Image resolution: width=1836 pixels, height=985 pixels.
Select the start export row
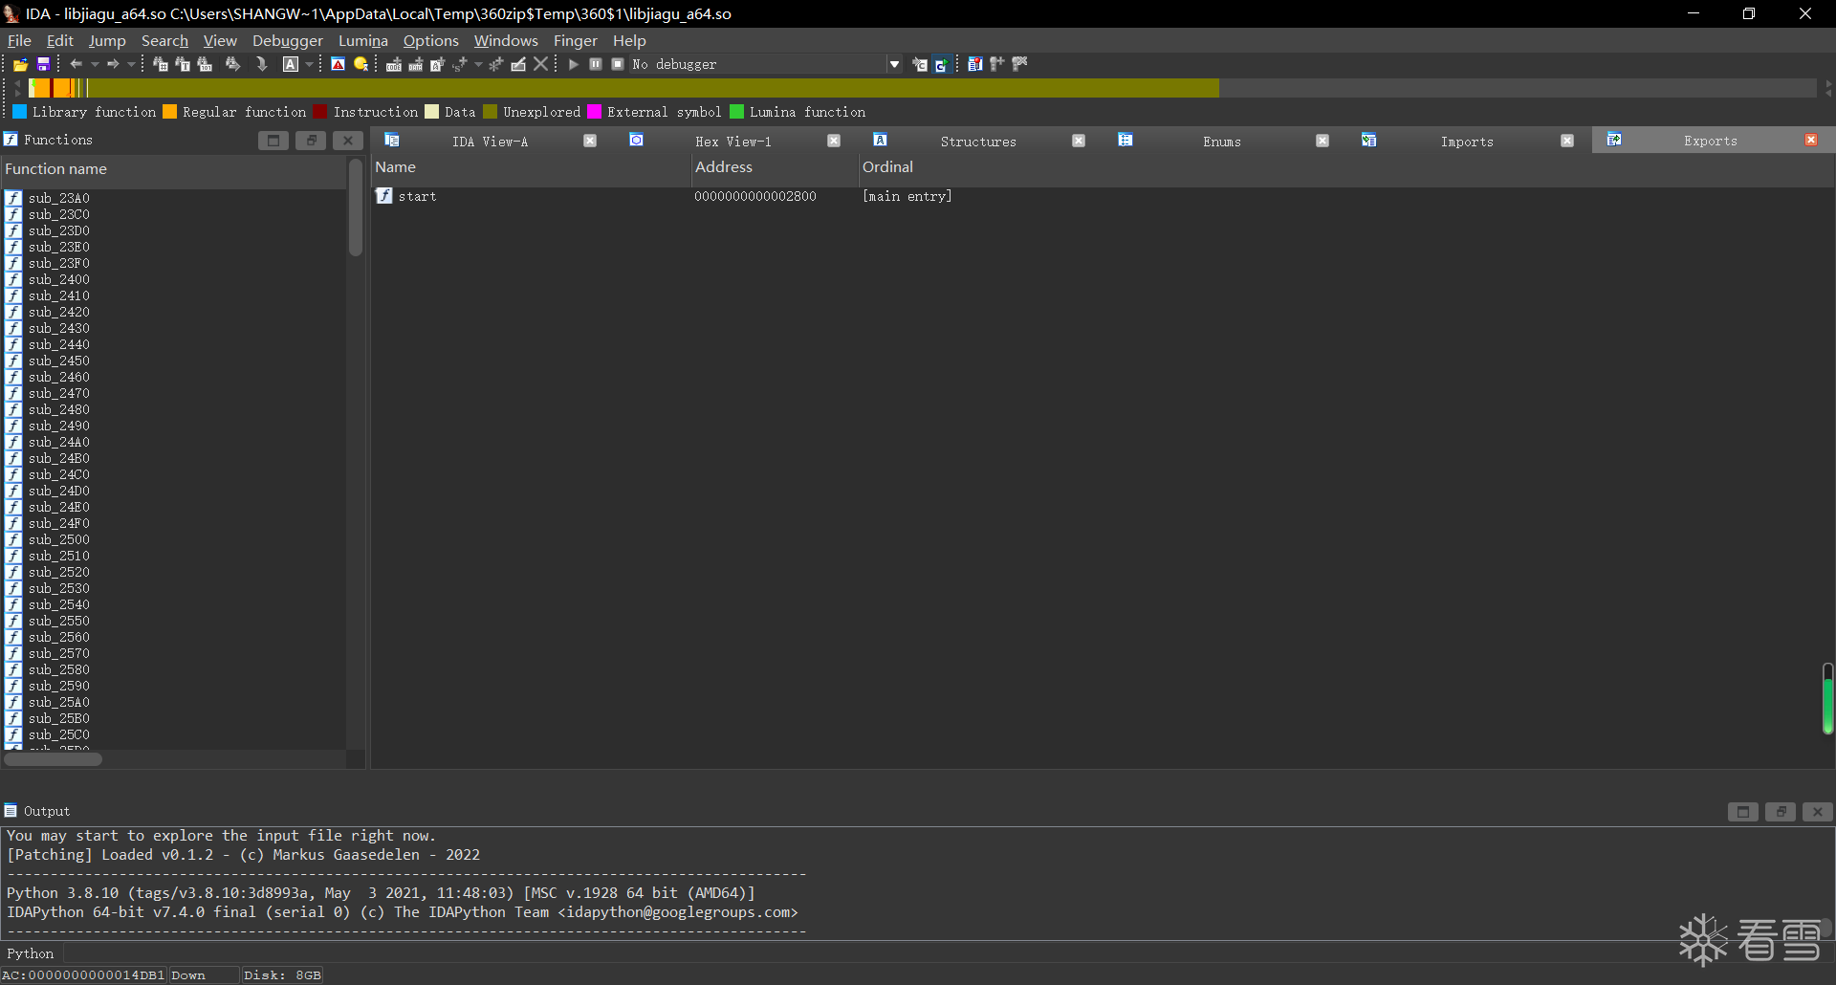coord(1102,196)
